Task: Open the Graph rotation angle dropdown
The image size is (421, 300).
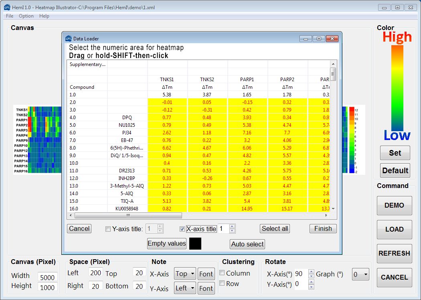Action: tap(360, 275)
